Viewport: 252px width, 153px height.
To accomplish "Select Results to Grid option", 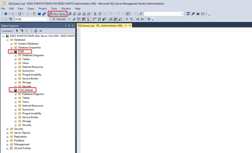I will click(x=115, y=19).
